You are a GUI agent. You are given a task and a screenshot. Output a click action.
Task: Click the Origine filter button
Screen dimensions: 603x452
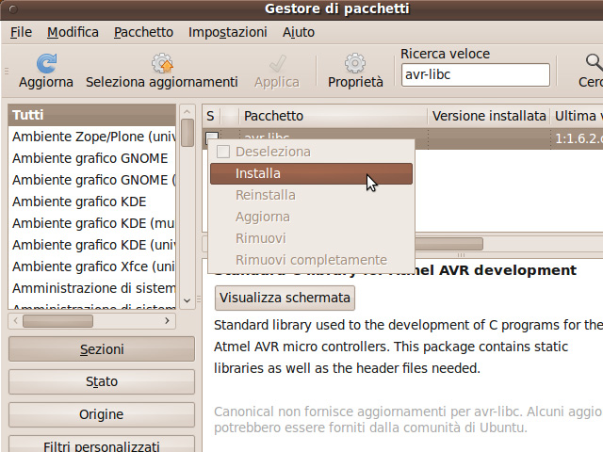point(101,414)
